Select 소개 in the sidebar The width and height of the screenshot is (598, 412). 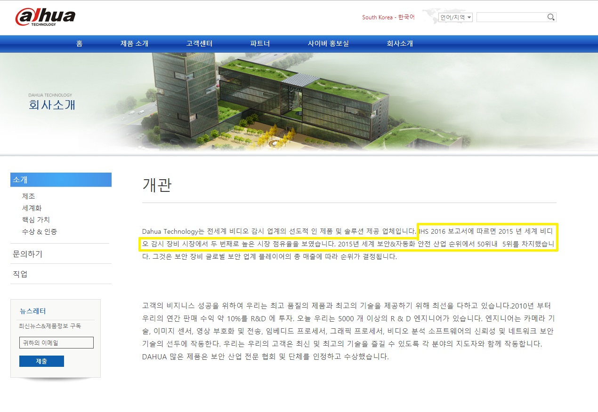(61, 180)
